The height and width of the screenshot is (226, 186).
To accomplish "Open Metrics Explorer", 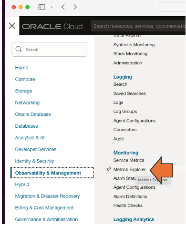I will click(x=130, y=169).
